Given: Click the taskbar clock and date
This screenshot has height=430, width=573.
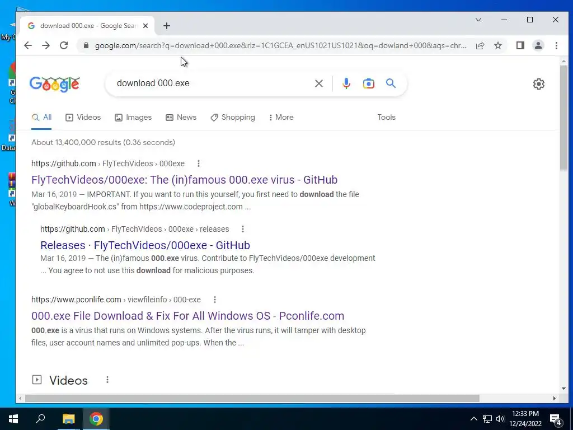Looking at the screenshot, I should [x=525, y=419].
